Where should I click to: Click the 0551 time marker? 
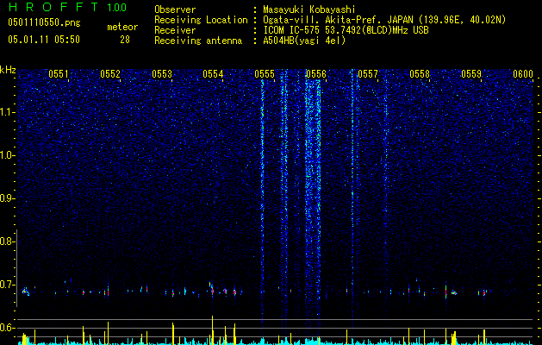(x=59, y=74)
